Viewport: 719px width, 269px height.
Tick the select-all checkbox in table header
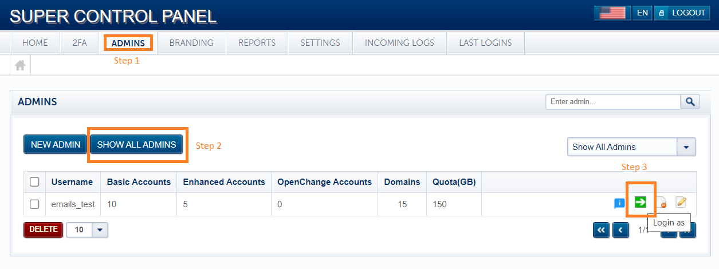[x=34, y=182]
